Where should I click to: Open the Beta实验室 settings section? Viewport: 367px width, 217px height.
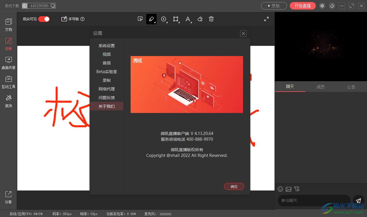[107, 72]
